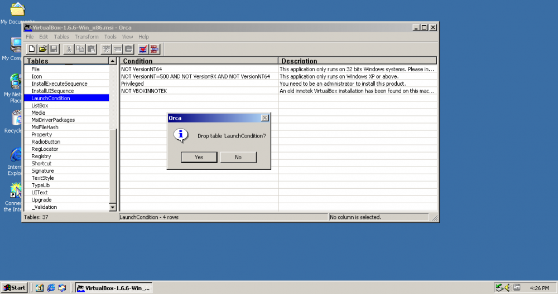Click the Condition column header
The width and height of the screenshot is (558, 294).
click(x=199, y=61)
